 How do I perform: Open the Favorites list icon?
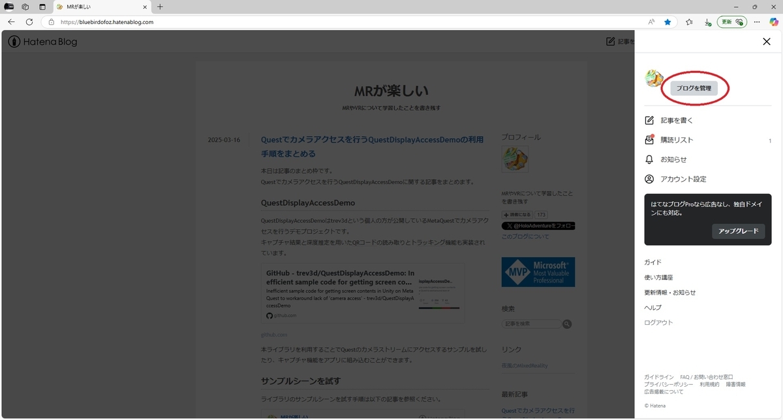tap(690, 21)
